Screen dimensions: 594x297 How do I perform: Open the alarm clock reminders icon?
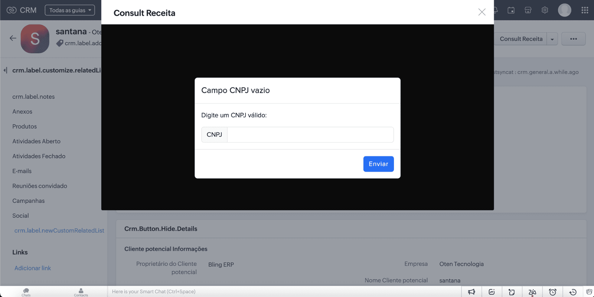coord(552,292)
